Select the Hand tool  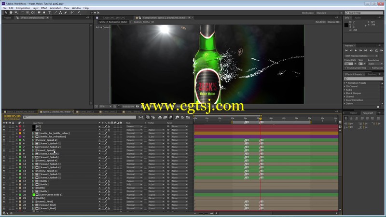[x=11, y=13]
